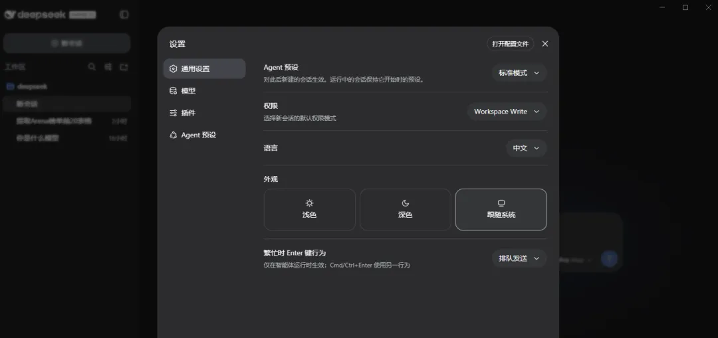Select the 深色 appearance option

[406, 209]
